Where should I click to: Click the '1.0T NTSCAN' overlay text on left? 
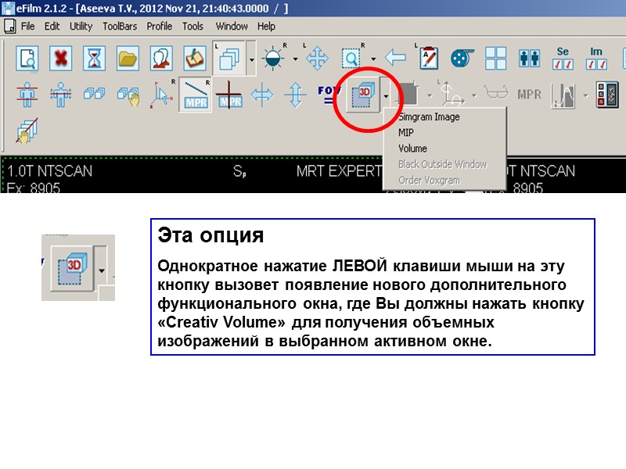[x=49, y=171]
